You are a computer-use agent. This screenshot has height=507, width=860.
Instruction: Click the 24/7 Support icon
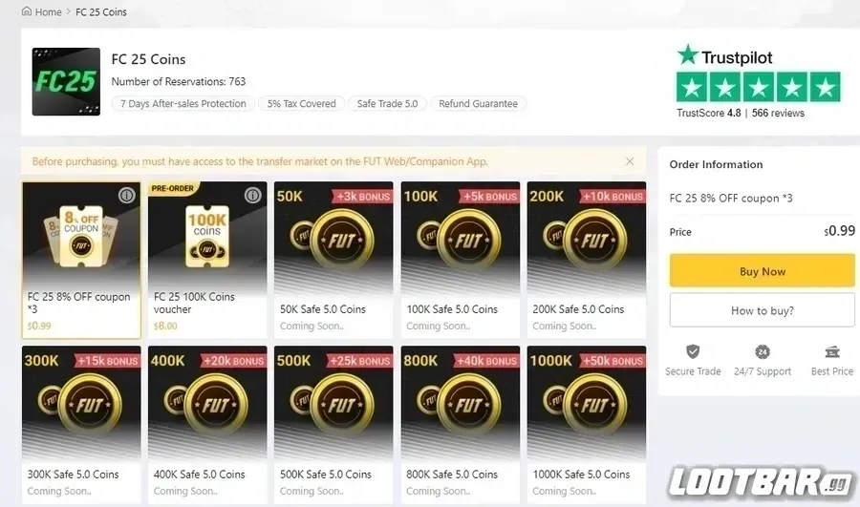(x=763, y=351)
